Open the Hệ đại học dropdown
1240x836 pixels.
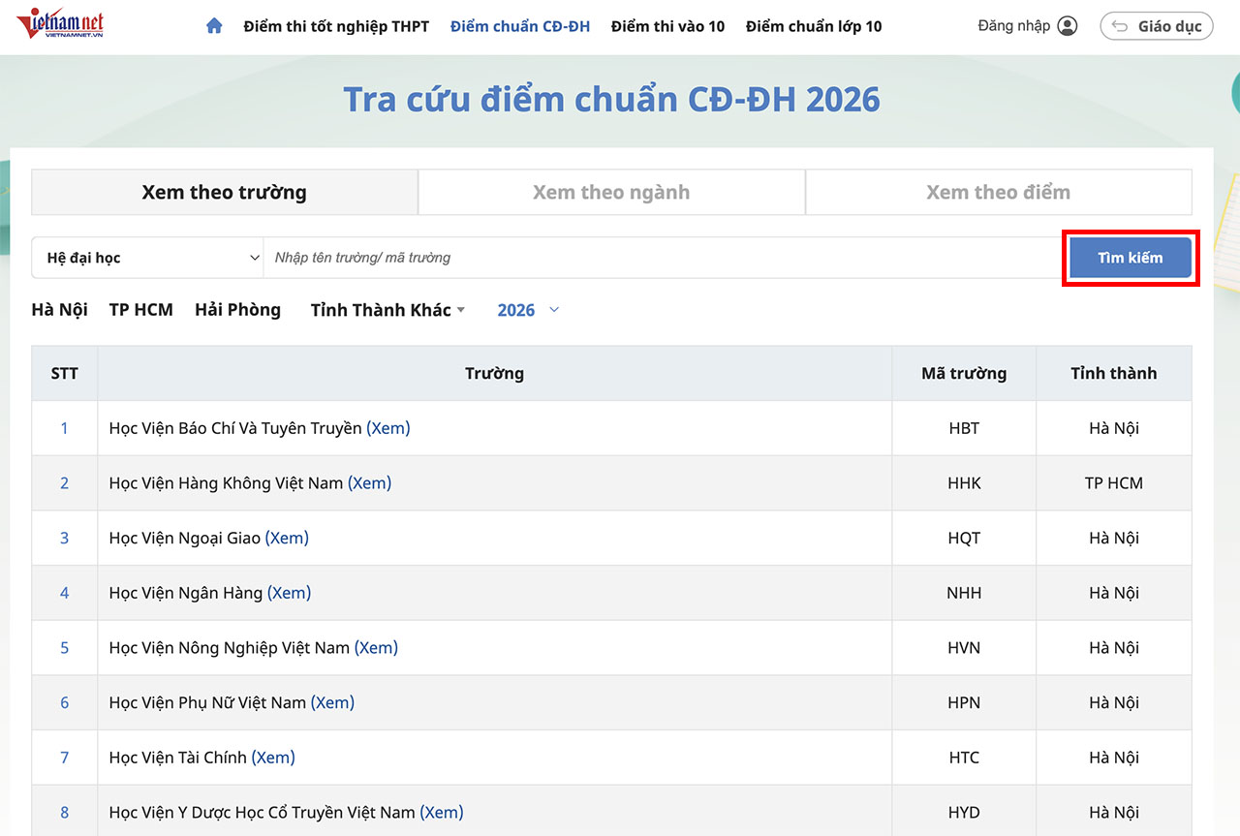[147, 258]
